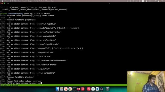This screenshot has width=165, height=92.
Task: Open the Help menu
Action: [x=52, y=1]
